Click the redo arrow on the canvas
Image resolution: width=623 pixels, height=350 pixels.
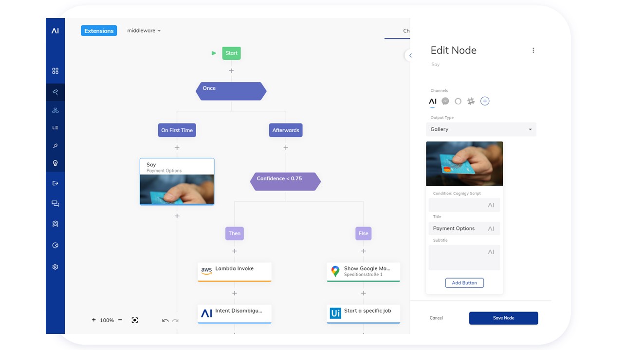(175, 320)
